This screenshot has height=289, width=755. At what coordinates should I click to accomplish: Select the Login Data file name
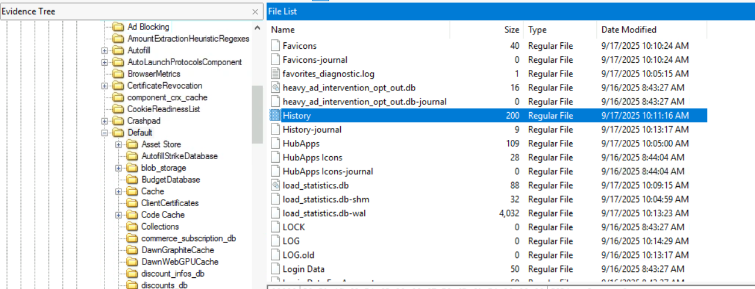[304, 269]
